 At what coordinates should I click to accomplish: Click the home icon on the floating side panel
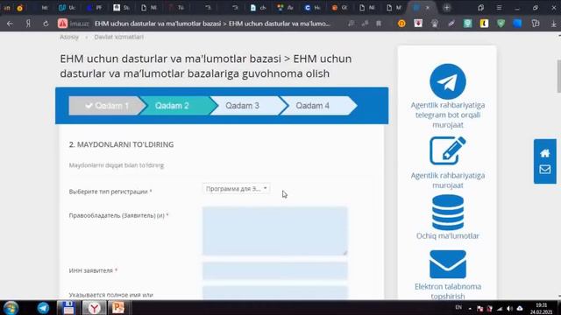[545, 153]
